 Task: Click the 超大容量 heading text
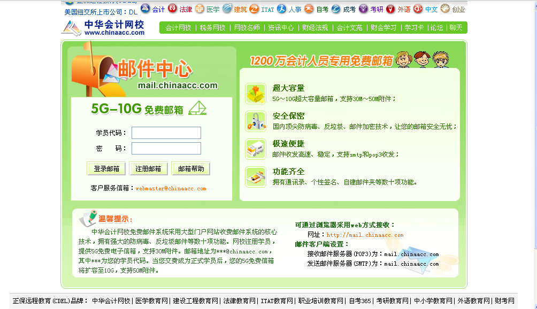tap(289, 88)
